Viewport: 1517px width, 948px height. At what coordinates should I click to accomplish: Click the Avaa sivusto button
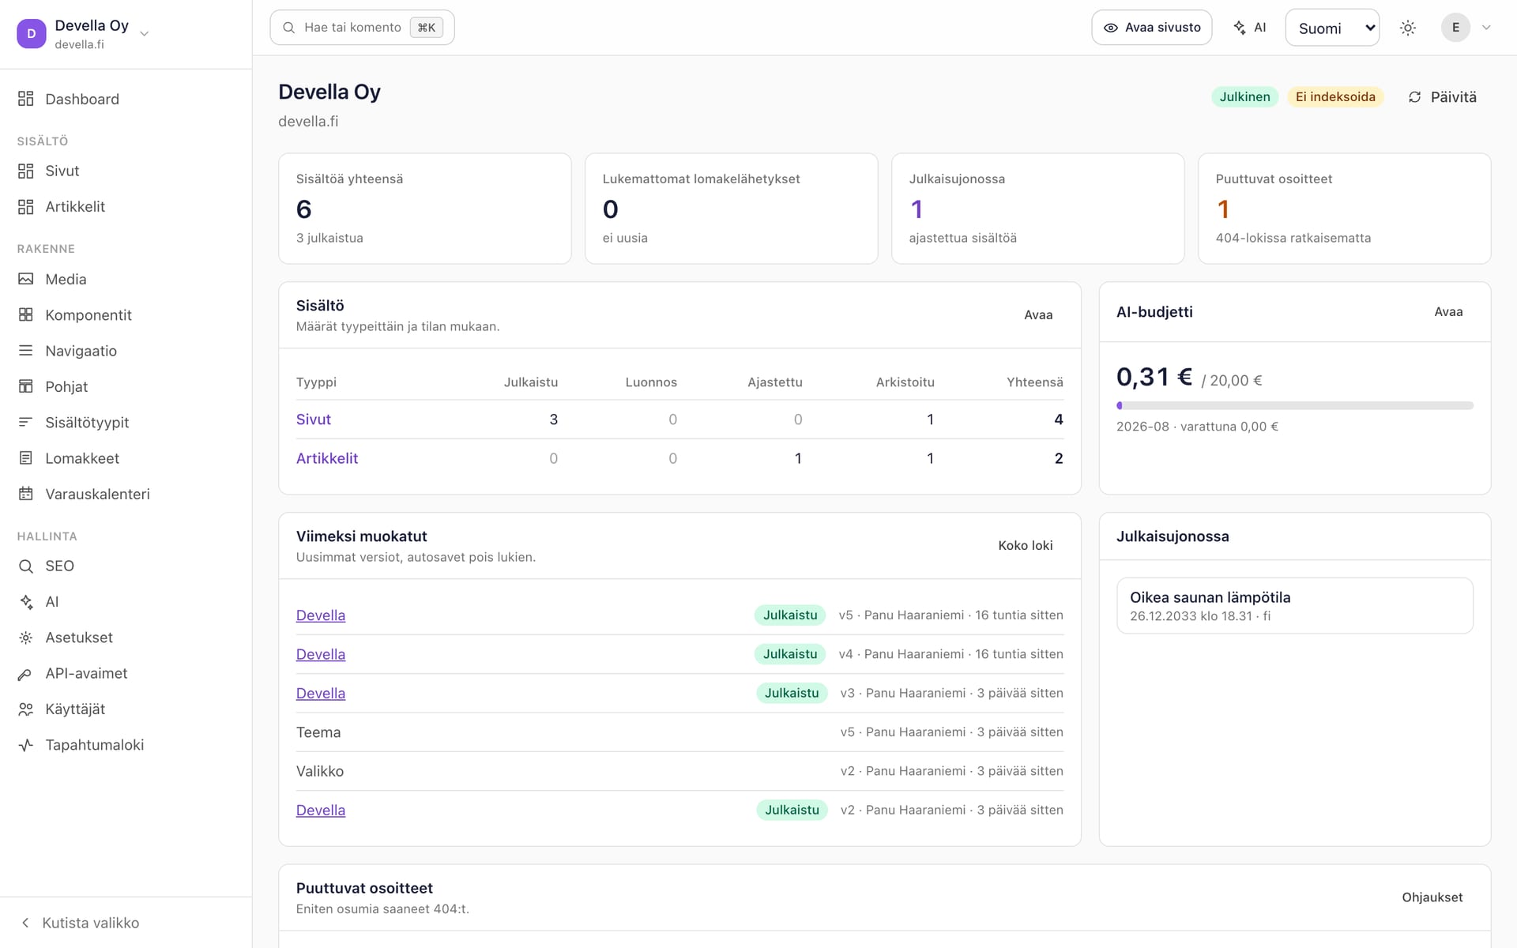1152,28
